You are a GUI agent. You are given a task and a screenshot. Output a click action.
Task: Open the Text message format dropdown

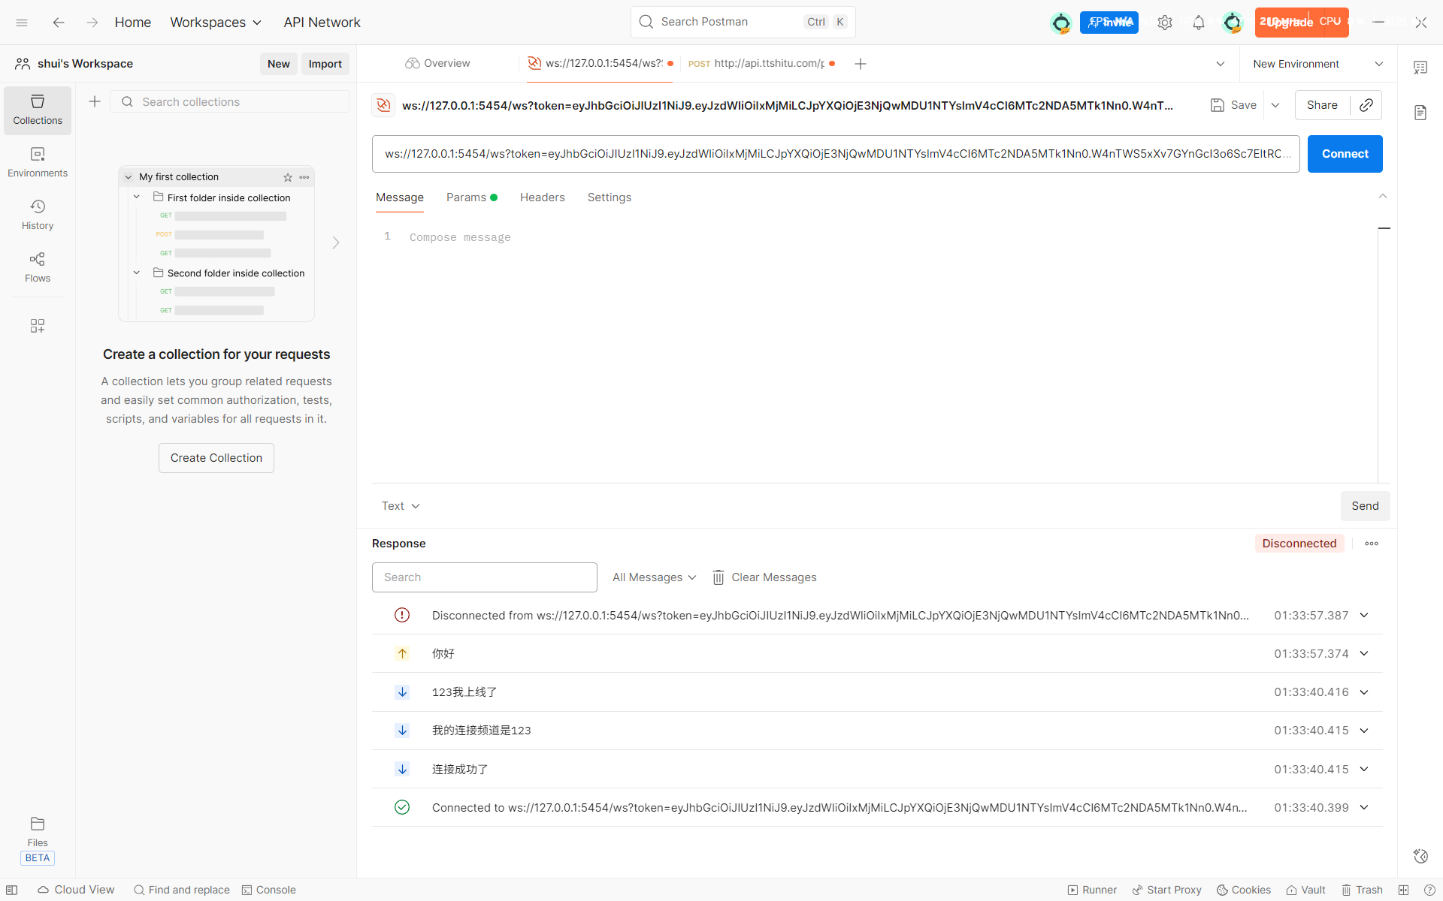point(400,506)
